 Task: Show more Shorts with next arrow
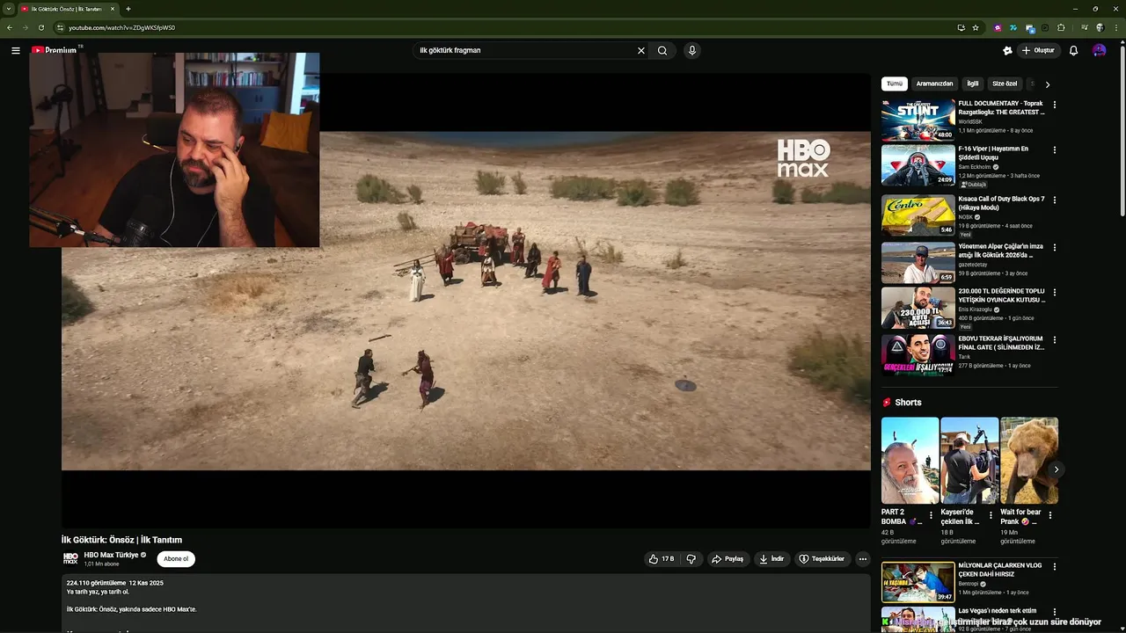click(x=1057, y=469)
